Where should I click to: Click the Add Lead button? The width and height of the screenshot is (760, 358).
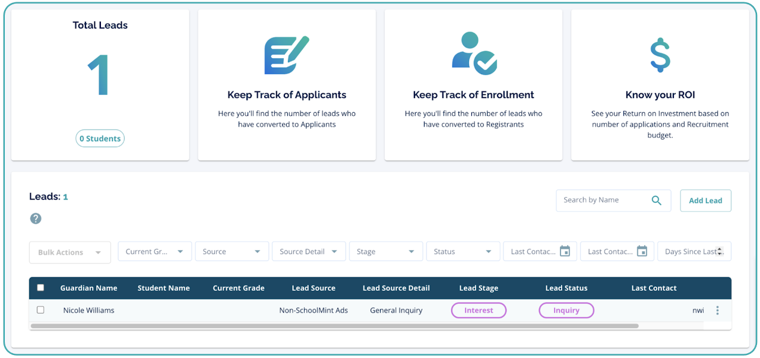(705, 201)
